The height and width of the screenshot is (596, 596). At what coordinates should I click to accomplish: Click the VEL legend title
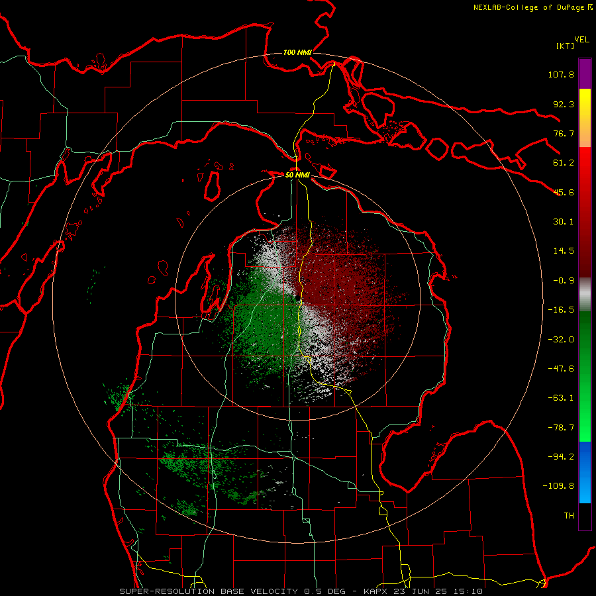pos(581,40)
